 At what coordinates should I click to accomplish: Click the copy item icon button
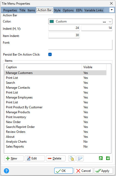(x=72, y=158)
